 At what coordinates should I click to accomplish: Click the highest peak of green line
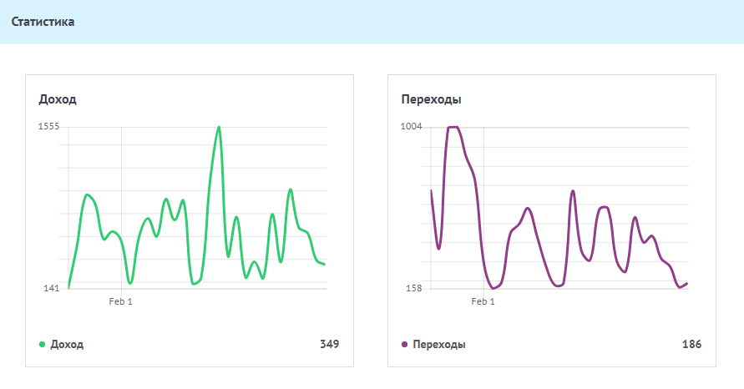(x=219, y=128)
